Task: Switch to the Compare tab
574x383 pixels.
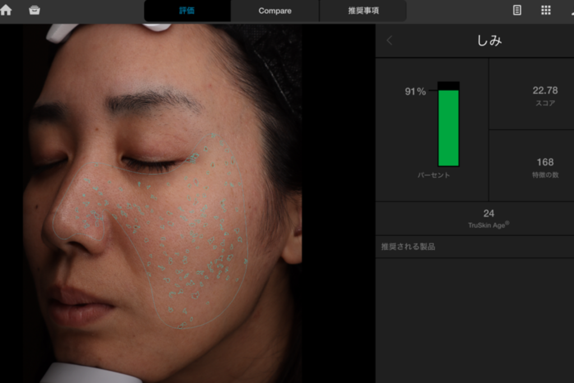Action: 275,11
